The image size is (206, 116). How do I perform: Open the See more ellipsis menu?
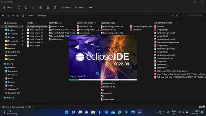pyautogui.click(x=90, y=8)
